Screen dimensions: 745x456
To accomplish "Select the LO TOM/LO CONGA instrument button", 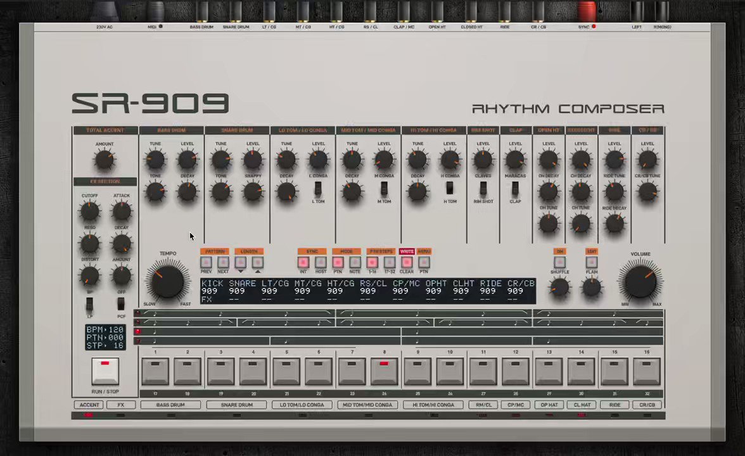I will coord(302,405).
